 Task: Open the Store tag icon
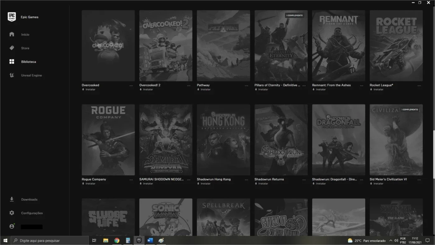pos(12,48)
